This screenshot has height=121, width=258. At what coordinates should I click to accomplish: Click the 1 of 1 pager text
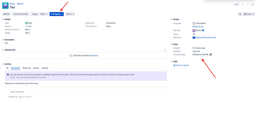pos(237,5)
